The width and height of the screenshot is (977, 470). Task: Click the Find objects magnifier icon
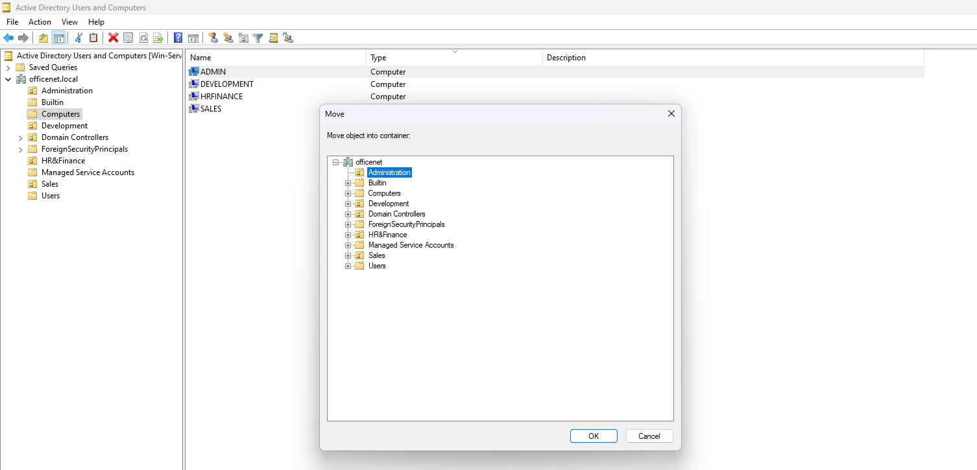[x=273, y=38]
